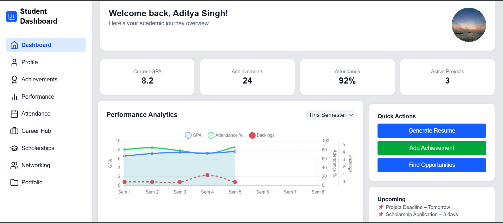
Task: Click the Sem 4 Backlogs data point
Action: pos(207,175)
